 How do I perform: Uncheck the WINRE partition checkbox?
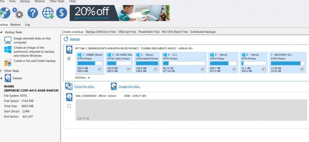click(x=100, y=69)
